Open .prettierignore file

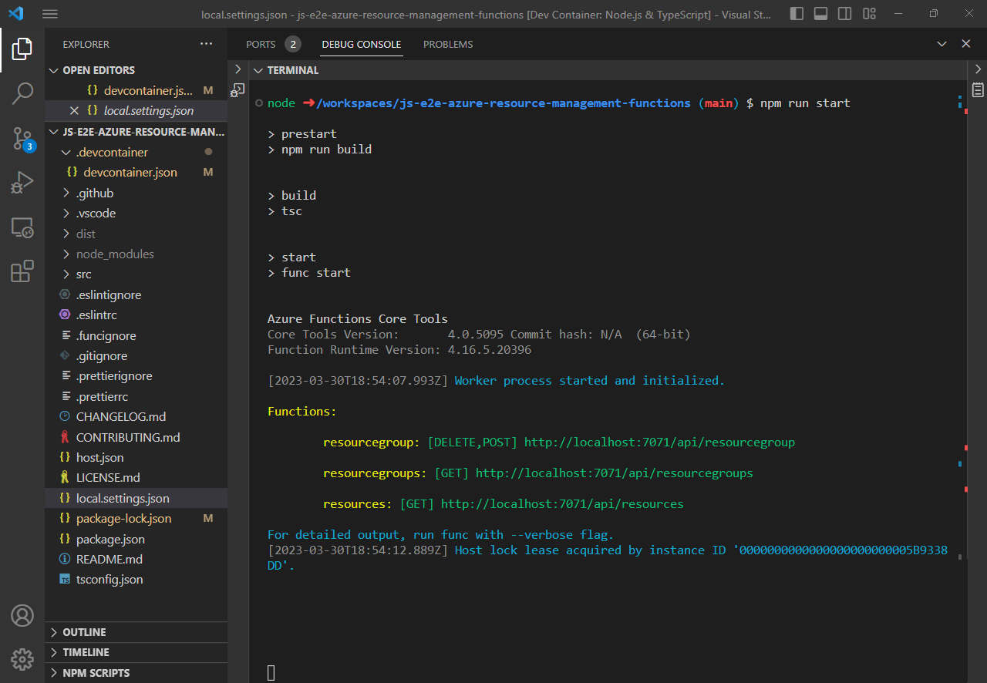[x=136, y=376]
